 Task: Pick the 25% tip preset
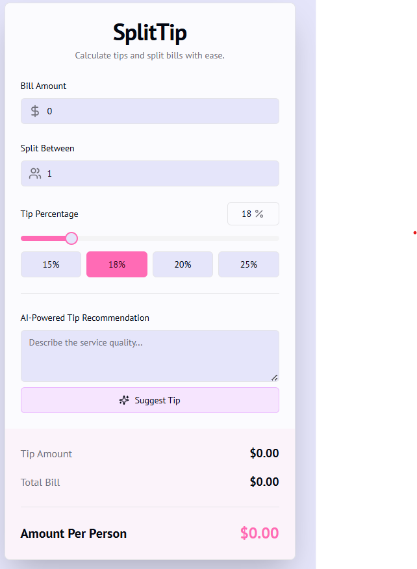tap(249, 264)
